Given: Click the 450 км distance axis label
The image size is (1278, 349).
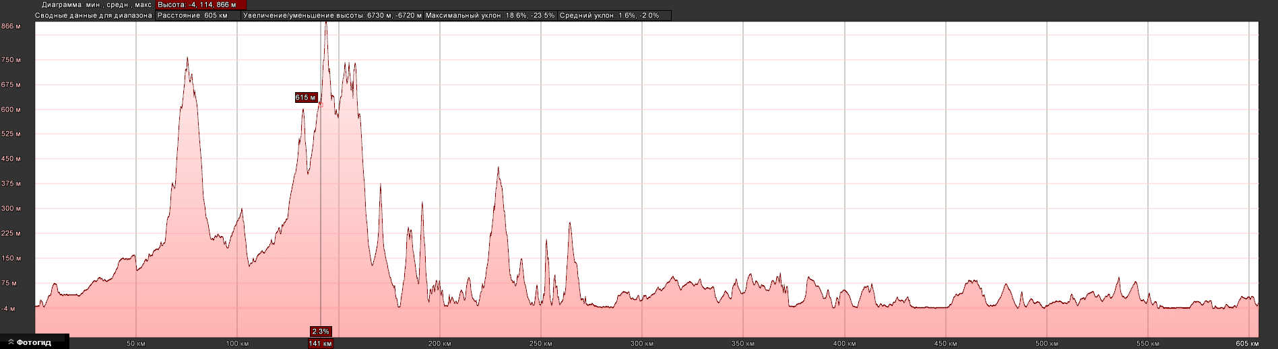Looking at the screenshot, I should pyautogui.click(x=945, y=344).
